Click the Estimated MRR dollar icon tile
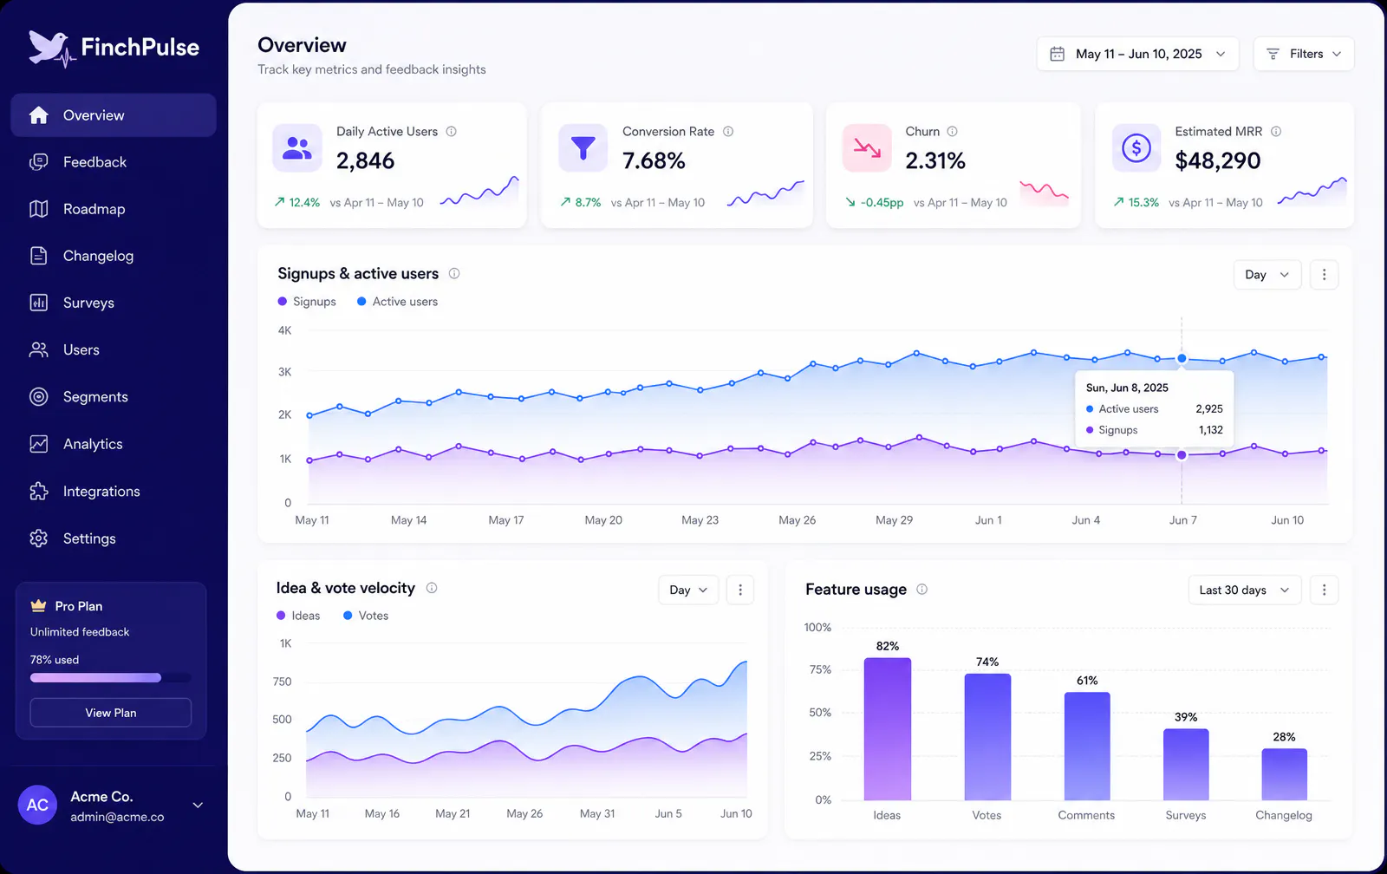Viewport: 1387px width, 874px height. pyautogui.click(x=1136, y=148)
